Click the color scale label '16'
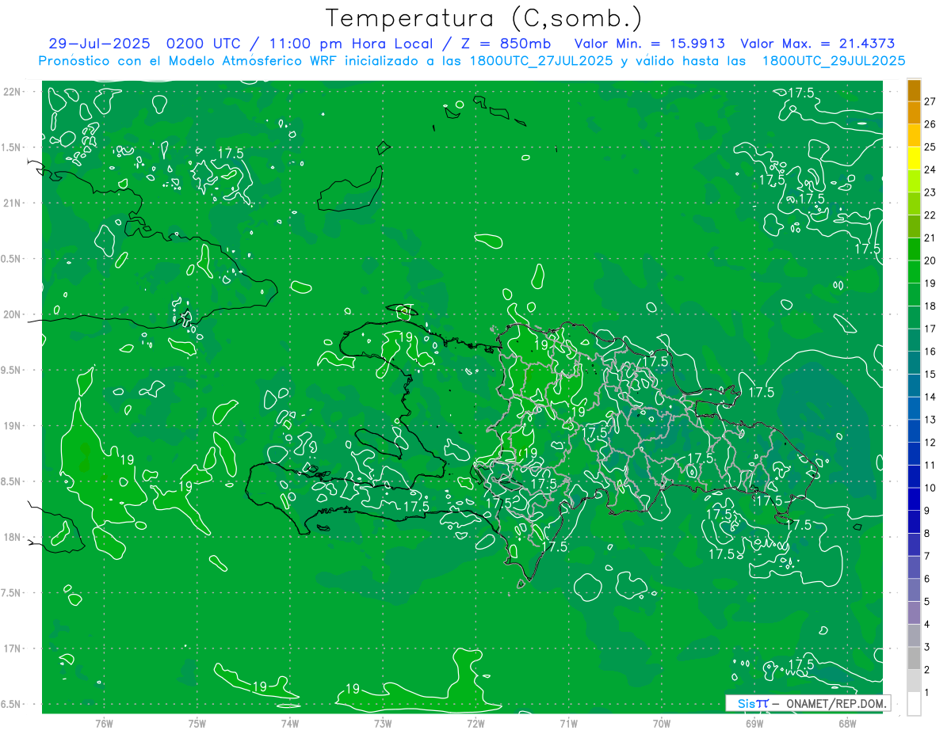This screenshot has height=734, width=951. (x=930, y=352)
